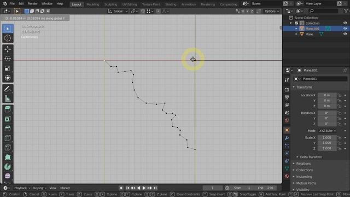The width and height of the screenshot is (350, 197).
Task: Open the Output properties tab
Action: (x=287, y=97)
